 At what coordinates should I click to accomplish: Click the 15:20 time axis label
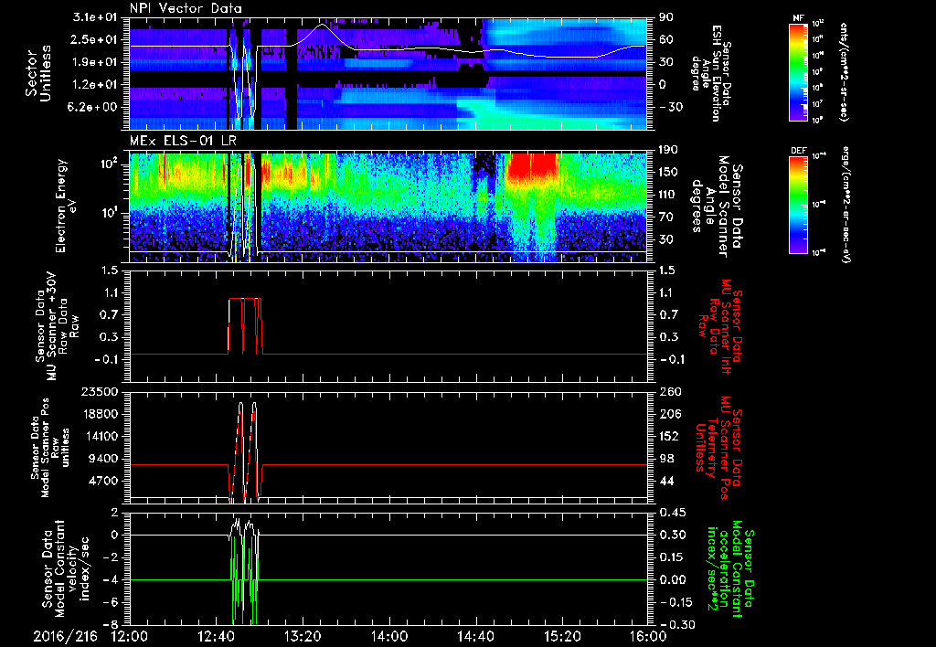pos(562,636)
